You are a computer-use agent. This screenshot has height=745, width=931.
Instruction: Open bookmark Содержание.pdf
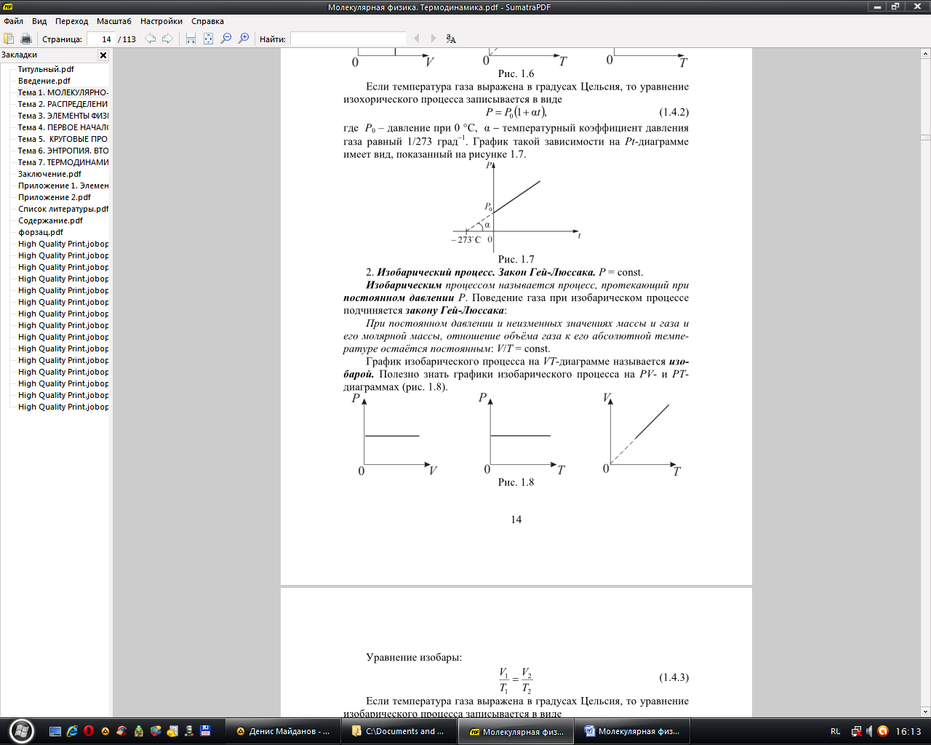click(50, 220)
